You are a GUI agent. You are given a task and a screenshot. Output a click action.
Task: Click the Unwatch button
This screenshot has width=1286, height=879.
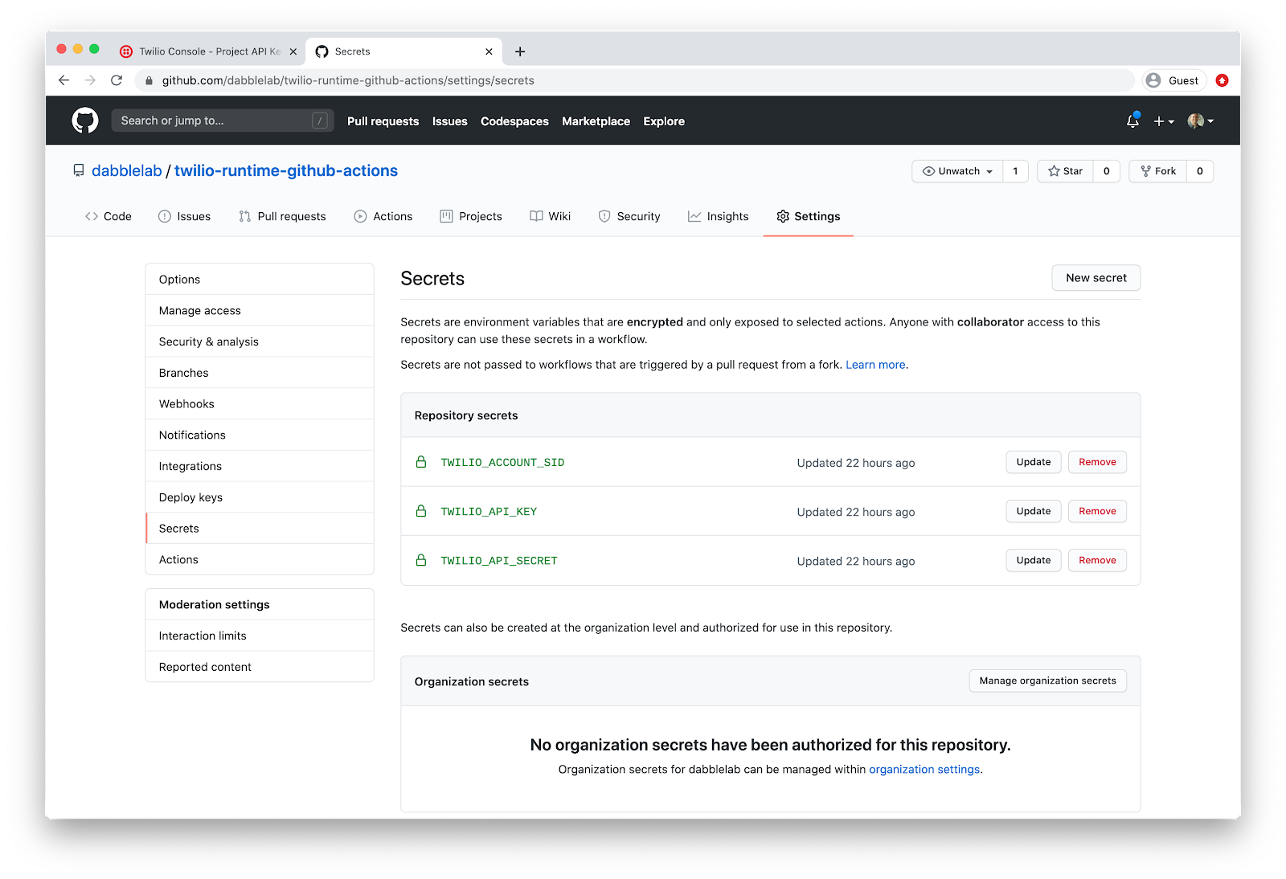(x=957, y=171)
